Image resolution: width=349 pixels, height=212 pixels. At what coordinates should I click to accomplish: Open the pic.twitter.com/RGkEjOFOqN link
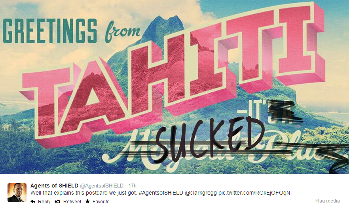coord(254,193)
